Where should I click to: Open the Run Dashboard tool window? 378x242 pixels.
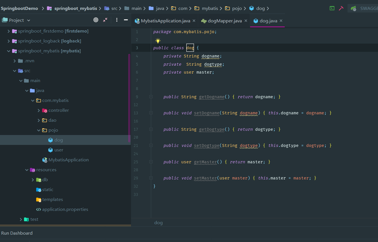click(17, 233)
